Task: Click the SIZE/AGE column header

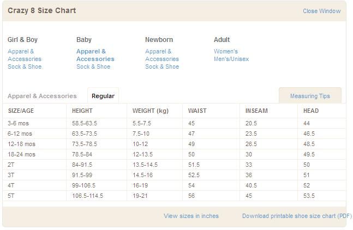Action: tap(21, 111)
